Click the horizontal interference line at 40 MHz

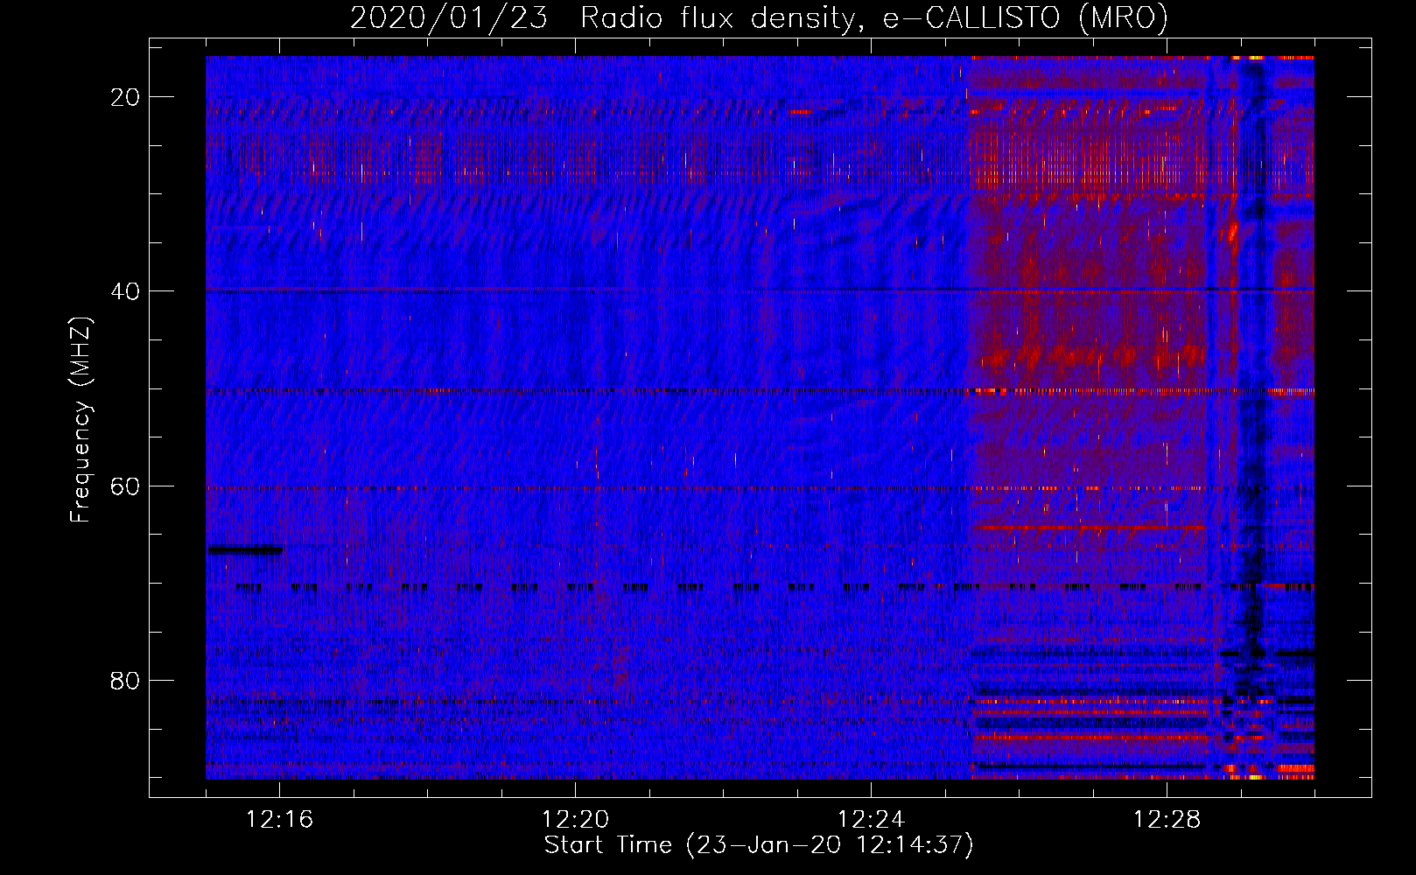(760, 289)
